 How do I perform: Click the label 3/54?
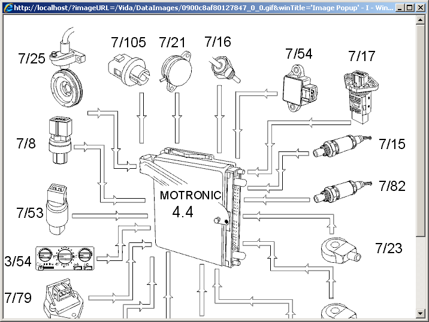18,262
